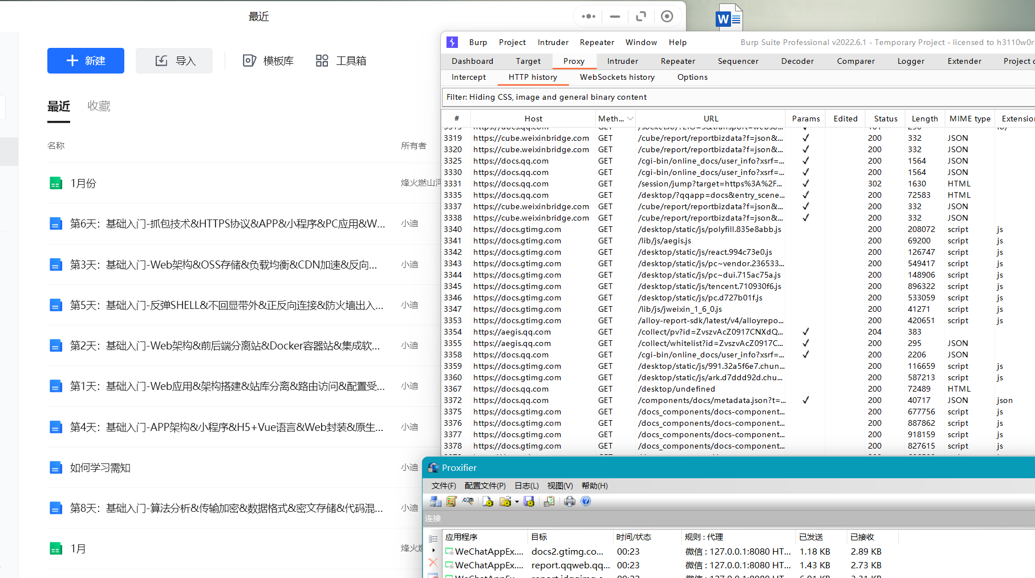Open Proxifier proxy servers toolbar icon
1035x578 pixels.
tap(436, 501)
